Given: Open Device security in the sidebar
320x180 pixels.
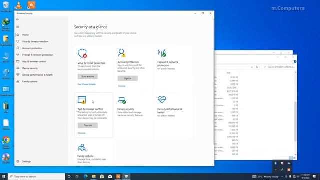Looking at the screenshot, I should [x=30, y=68].
